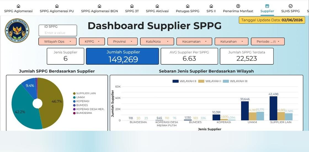This screenshot has width=309, height=152.
Task: Click the home icon above SPPG Aglomerasi BGN
Action: 100,6
